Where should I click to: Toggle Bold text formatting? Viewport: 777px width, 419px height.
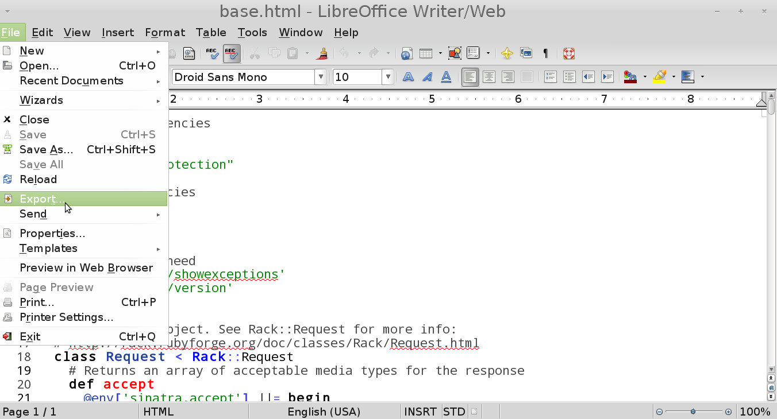[408, 77]
